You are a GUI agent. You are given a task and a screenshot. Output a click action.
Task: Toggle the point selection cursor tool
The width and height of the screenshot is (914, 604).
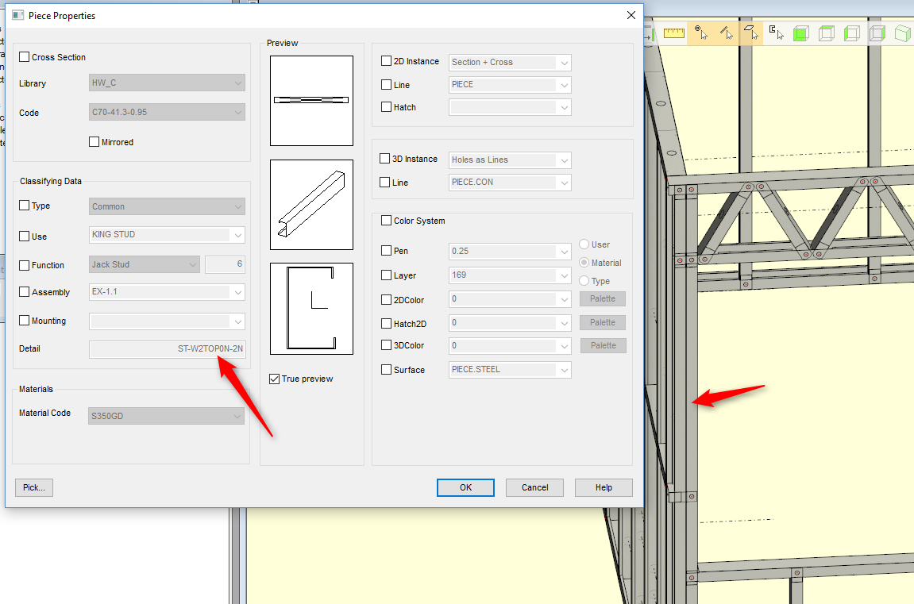tap(700, 33)
